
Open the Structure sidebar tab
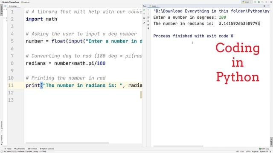click(x=2, y=126)
